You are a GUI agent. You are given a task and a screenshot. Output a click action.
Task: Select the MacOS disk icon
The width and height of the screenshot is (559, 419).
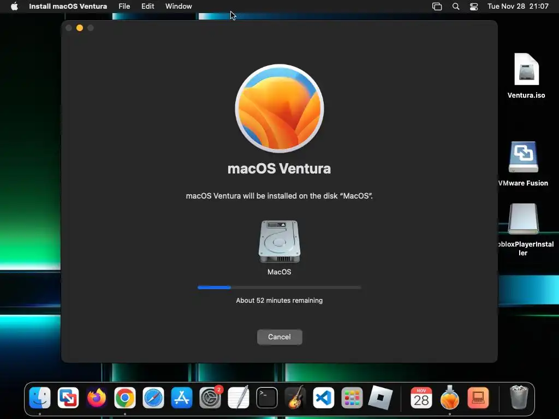pyautogui.click(x=279, y=241)
